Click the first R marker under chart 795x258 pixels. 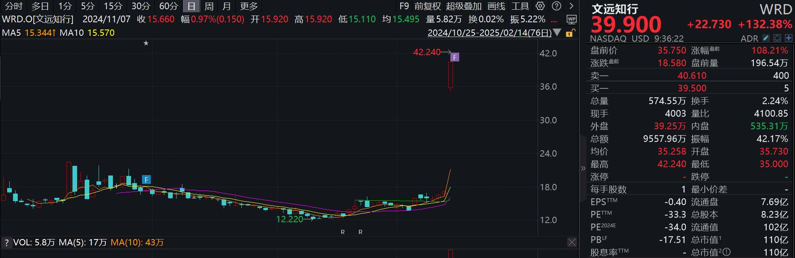pyautogui.click(x=343, y=232)
